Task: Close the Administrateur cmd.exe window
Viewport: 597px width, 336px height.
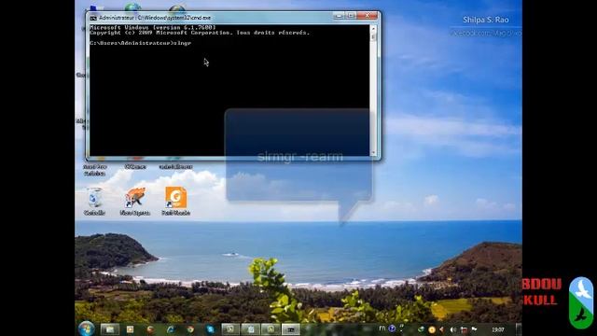Action: [x=367, y=16]
